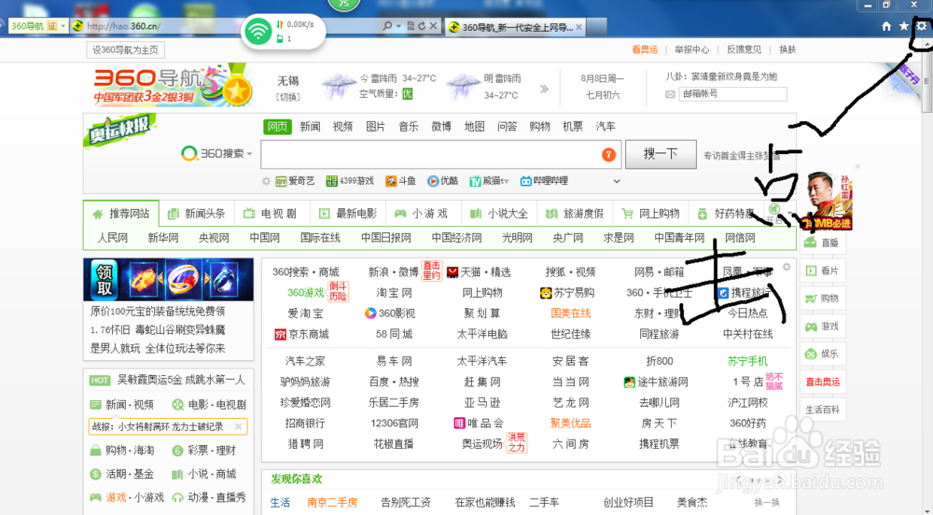Click the 直击奥运 sidebar item
Image resolution: width=933 pixels, height=515 pixels.
822,382
